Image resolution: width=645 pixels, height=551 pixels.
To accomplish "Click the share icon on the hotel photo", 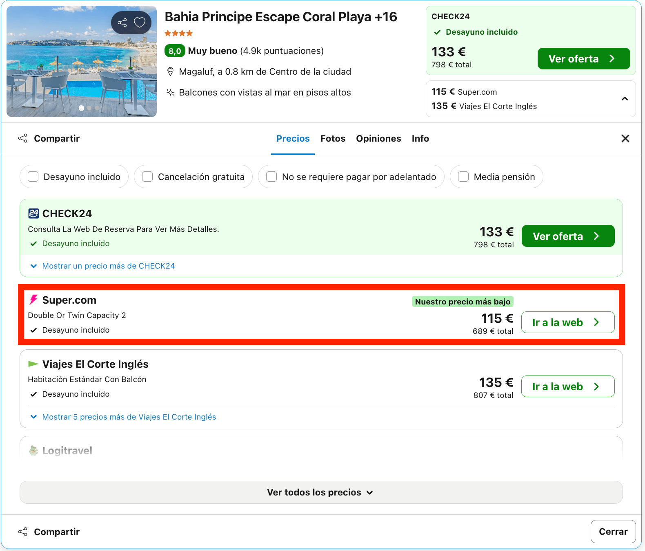I will pyautogui.click(x=122, y=22).
